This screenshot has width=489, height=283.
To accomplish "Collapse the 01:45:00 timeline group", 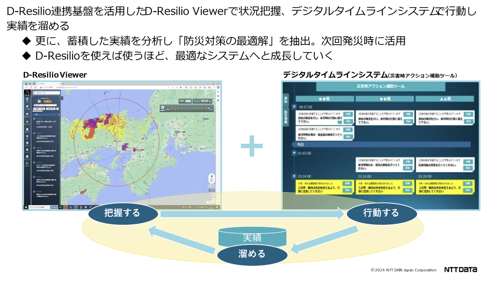I will tap(294, 153).
